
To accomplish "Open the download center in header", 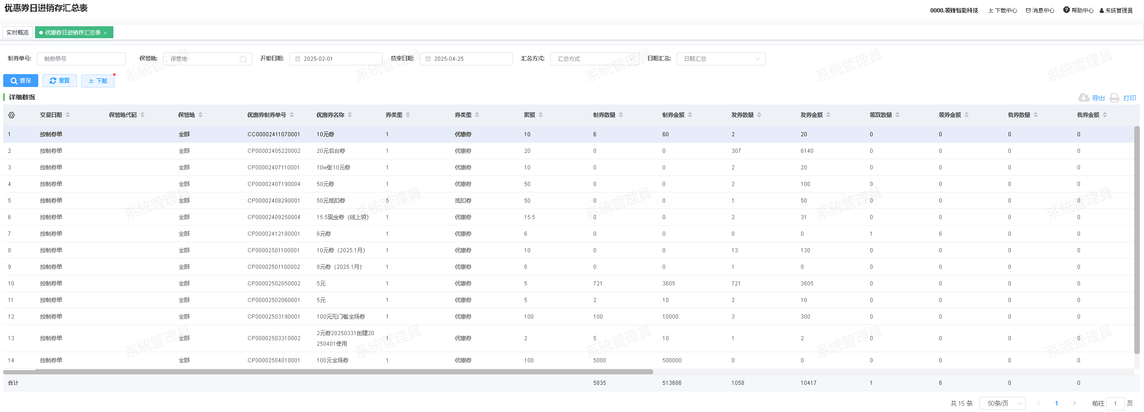I will (1002, 10).
